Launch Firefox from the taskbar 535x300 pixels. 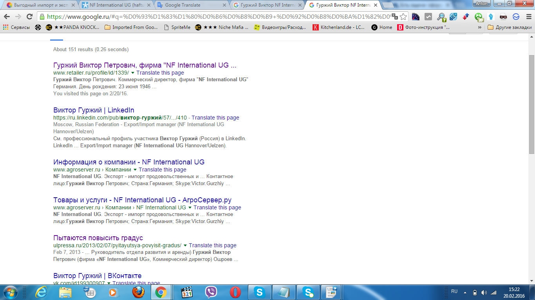coord(138,292)
